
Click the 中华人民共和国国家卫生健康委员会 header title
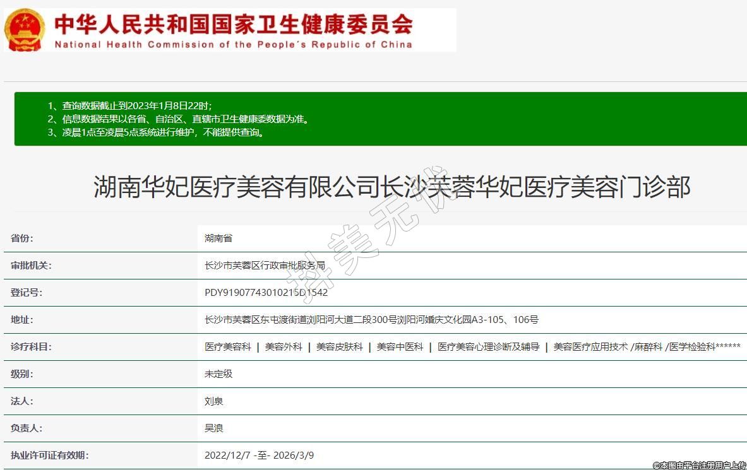coord(233,24)
